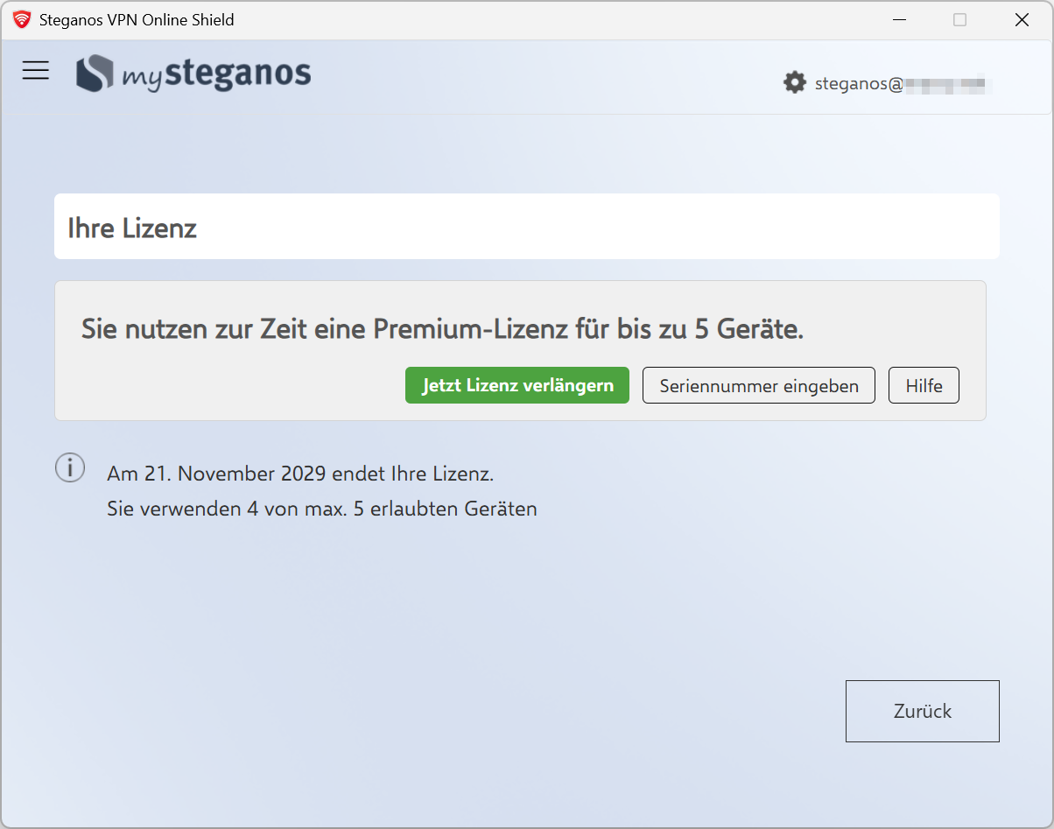Open Hilfe for license help
The height and width of the screenshot is (829, 1054).
coord(924,386)
